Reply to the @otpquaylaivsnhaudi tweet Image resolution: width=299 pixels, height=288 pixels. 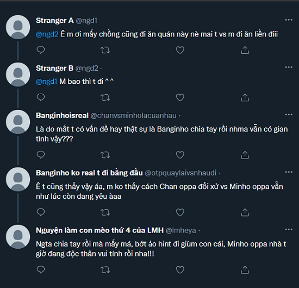pyautogui.click(x=41, y=212)
